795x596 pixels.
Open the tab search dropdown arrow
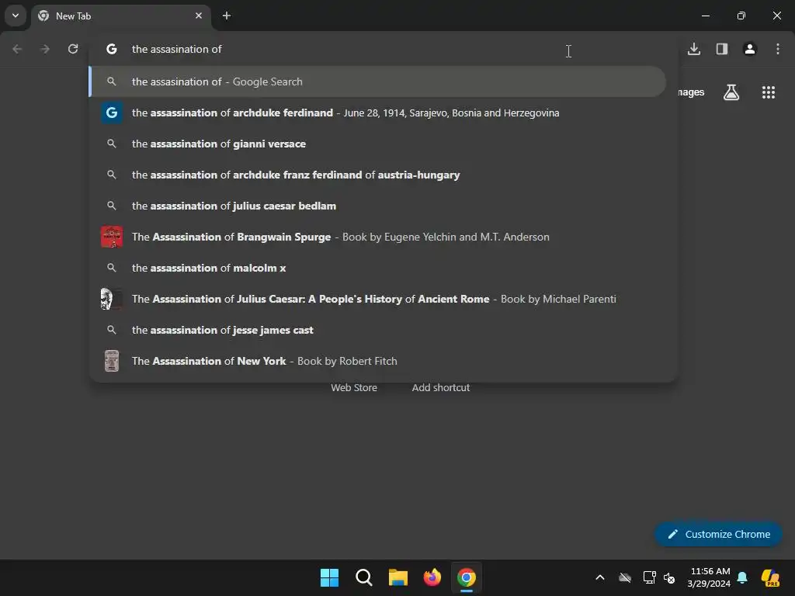click(x=16, y=16)
